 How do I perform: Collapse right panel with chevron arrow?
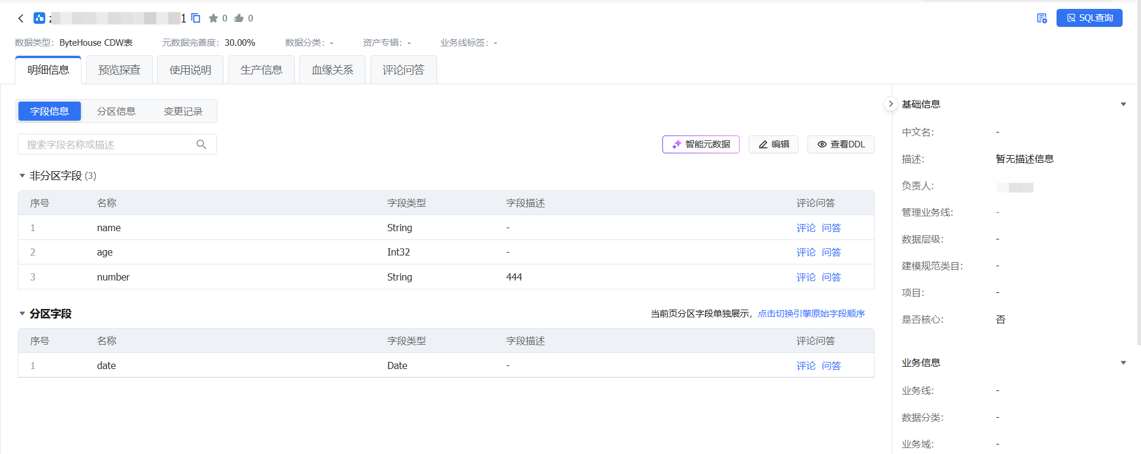click(891, 104)
